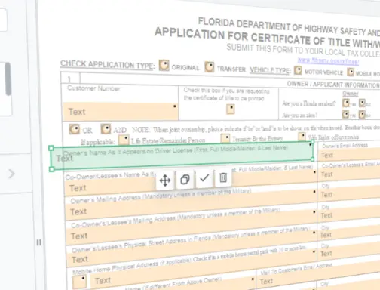Click the top-right resize handle of selected field
Viewport: 380px width, 290px height.
(x=312, y=142)
